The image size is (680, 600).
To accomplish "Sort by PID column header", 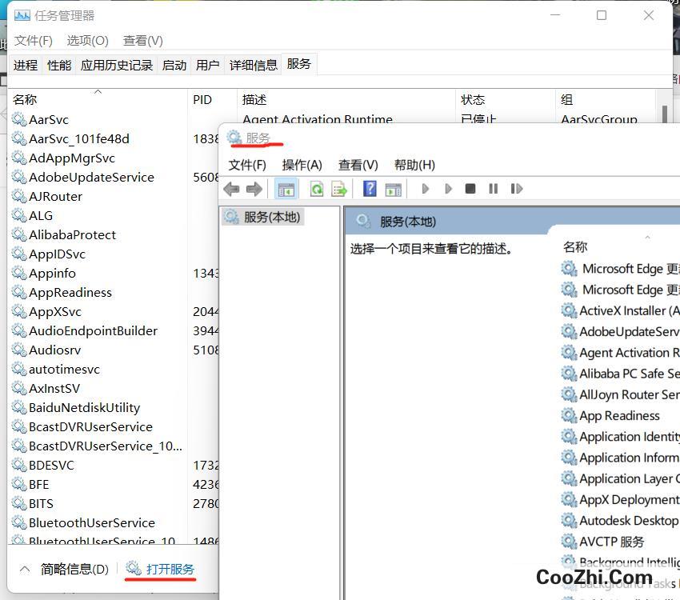I will [213, 100].
